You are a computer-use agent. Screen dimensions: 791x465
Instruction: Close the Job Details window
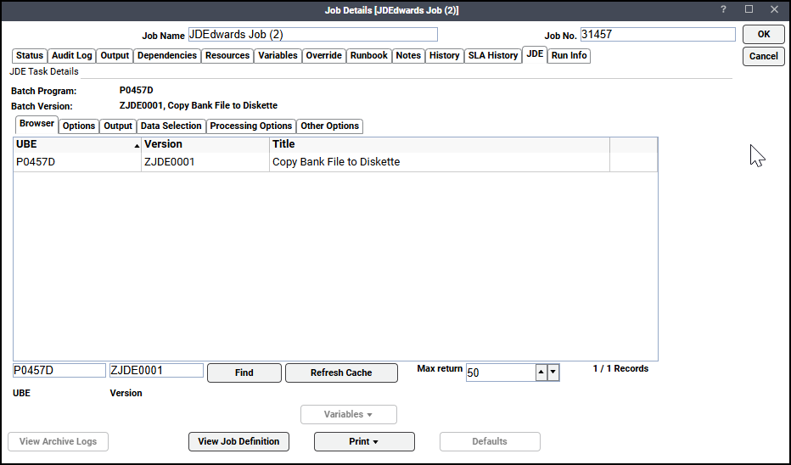[774, 9]
